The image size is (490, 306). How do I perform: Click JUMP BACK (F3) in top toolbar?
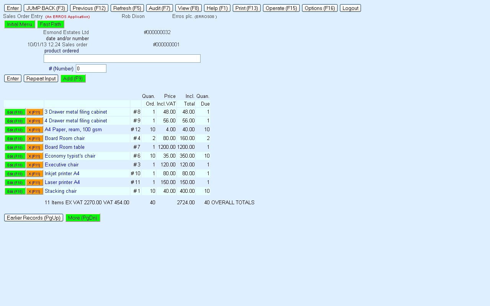coord(46,8)
